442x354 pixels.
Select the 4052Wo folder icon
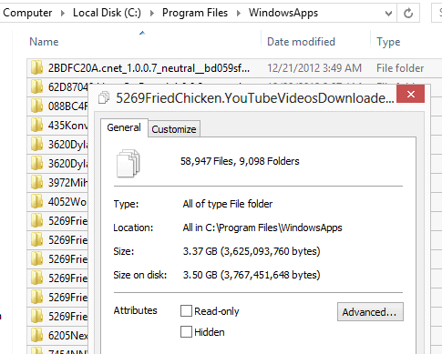pyautogui.click(x=36, y=201)
